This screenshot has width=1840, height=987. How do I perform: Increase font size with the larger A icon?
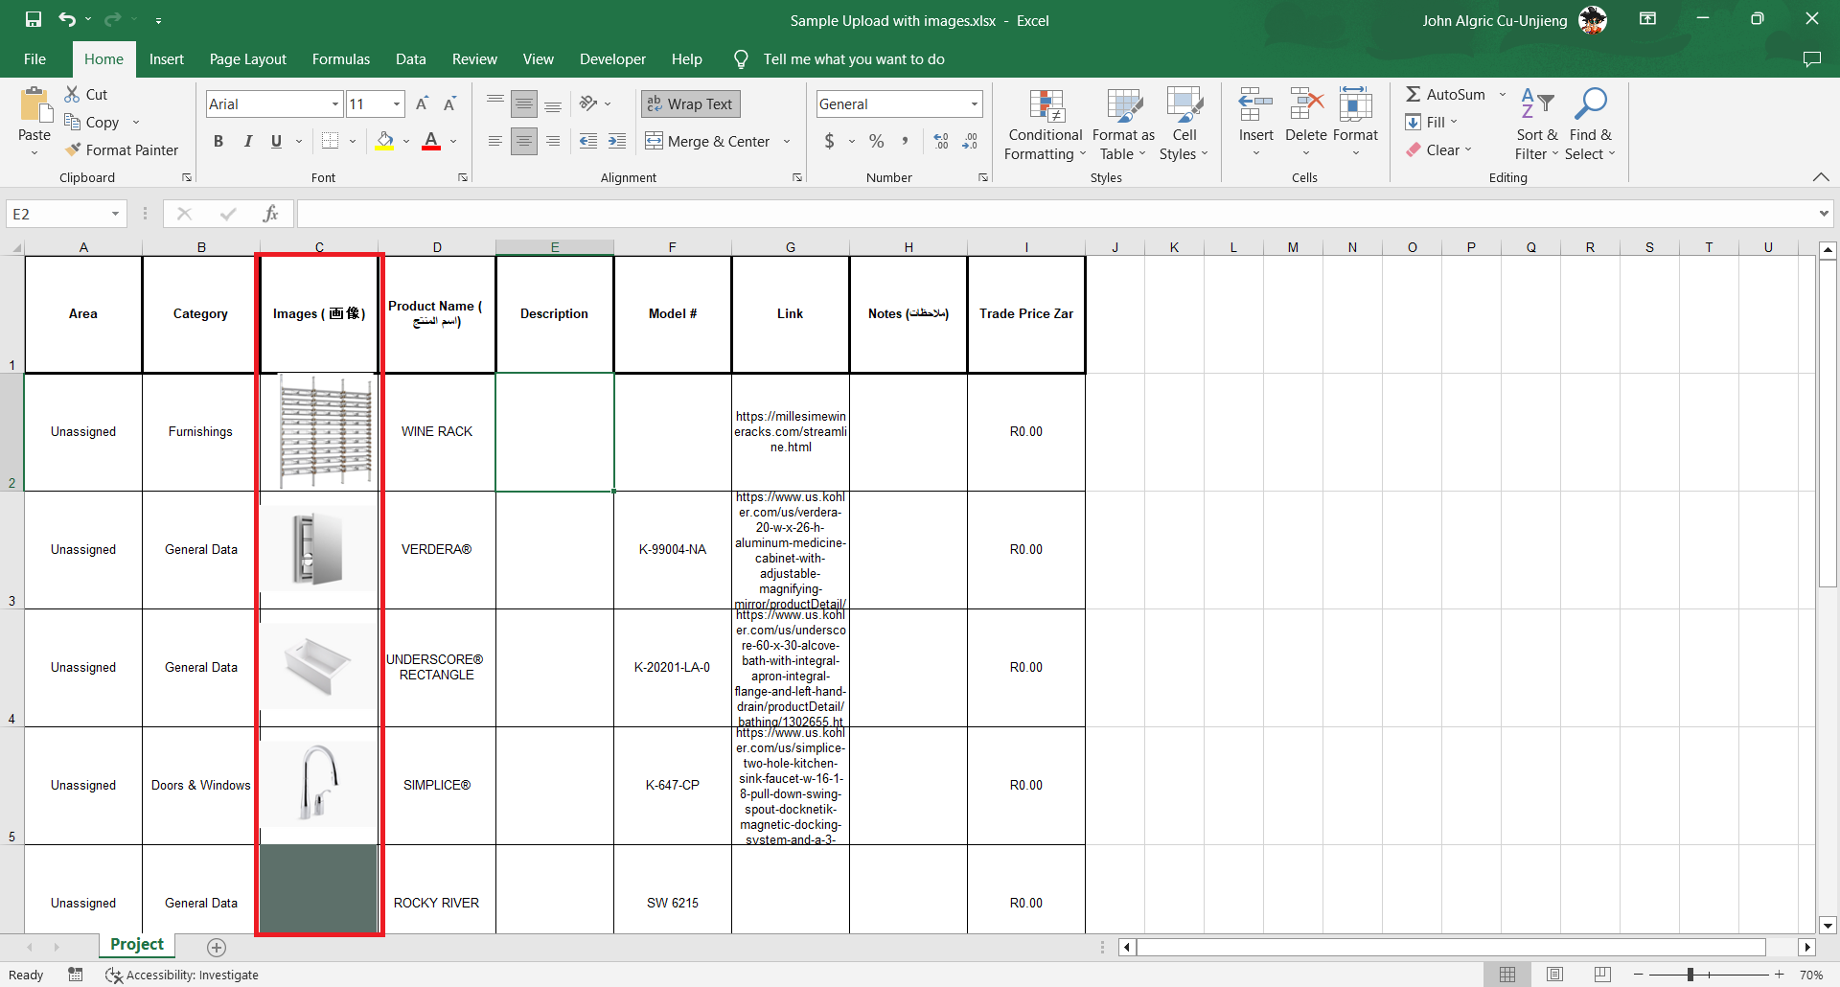click(x=422, y=103)
